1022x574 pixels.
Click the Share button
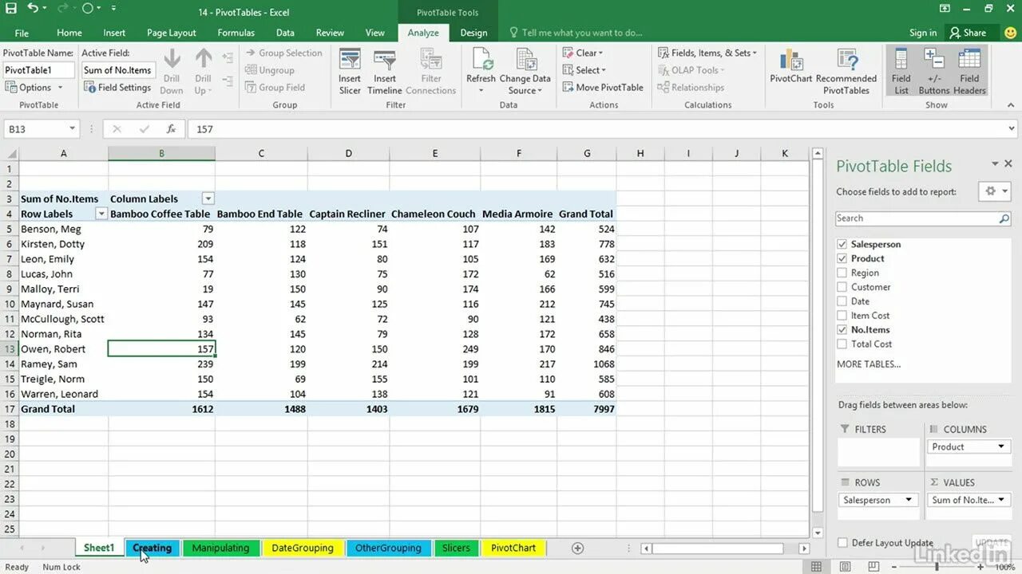(x=967, y=33)
